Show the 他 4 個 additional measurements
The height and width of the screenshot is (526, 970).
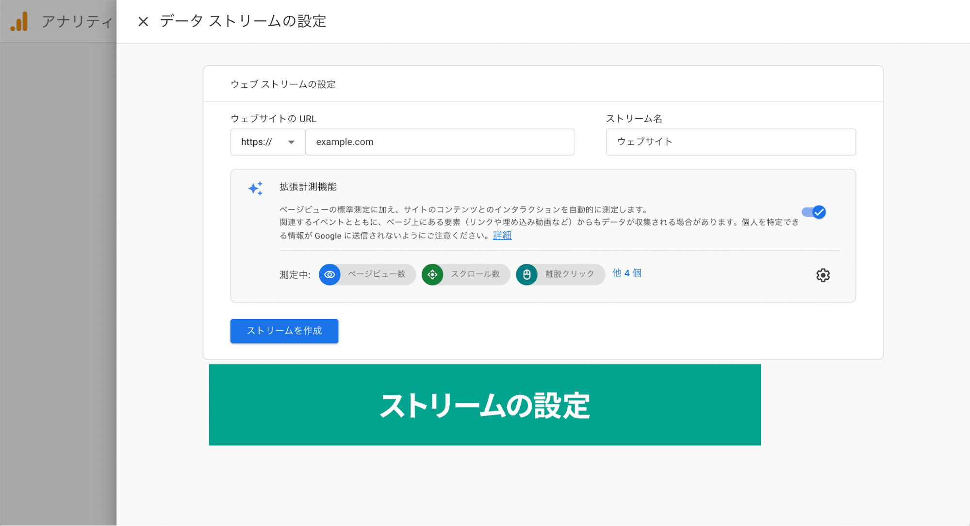click(x=627, y=273)
